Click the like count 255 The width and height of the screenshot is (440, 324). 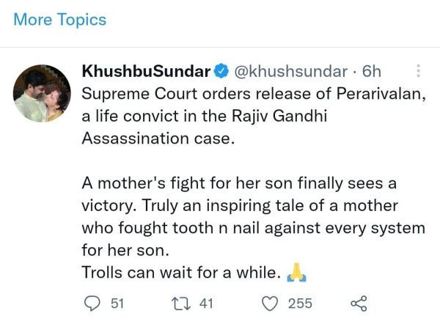[300, 303]
